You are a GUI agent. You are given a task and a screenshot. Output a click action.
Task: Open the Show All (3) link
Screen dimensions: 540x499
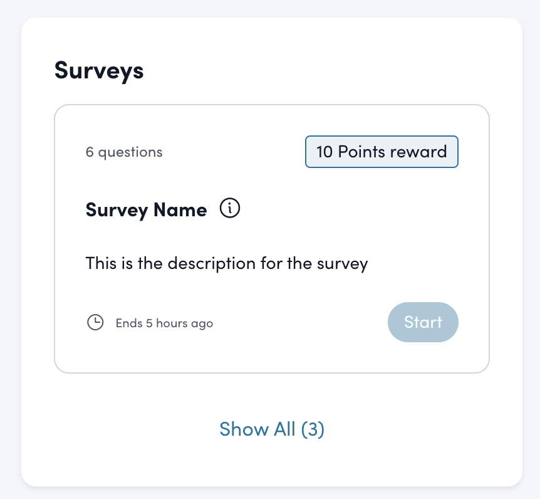click(x=271, y=429)
